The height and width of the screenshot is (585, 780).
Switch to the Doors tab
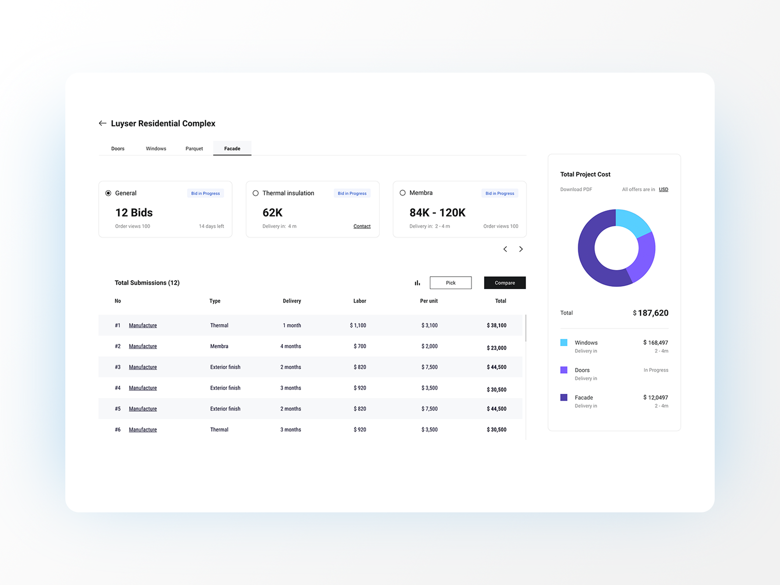(117, 148)
